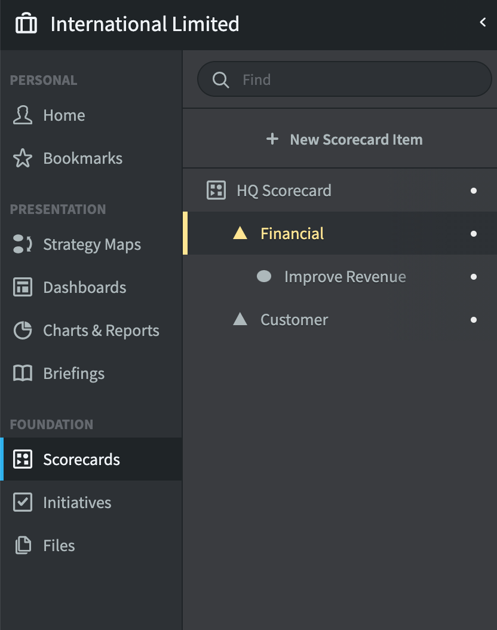
Task: Click the Bookmarks star icon
Action: 22,158
